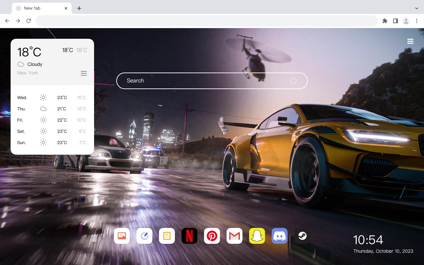Close the New tab tab

click(66, 8)
